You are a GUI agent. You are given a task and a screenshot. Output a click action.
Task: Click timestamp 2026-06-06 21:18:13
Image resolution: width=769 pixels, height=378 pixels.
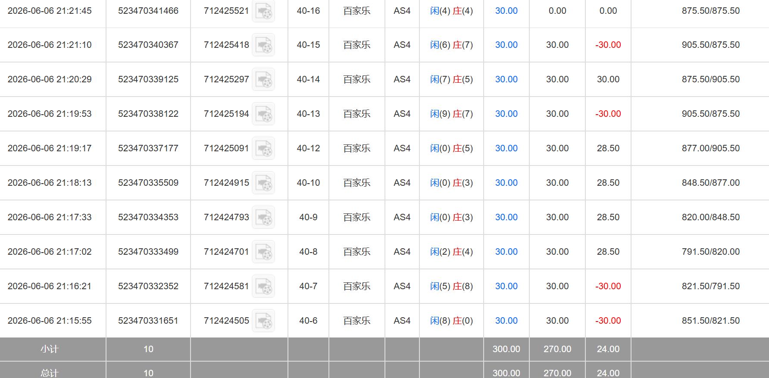pos(50,183)
